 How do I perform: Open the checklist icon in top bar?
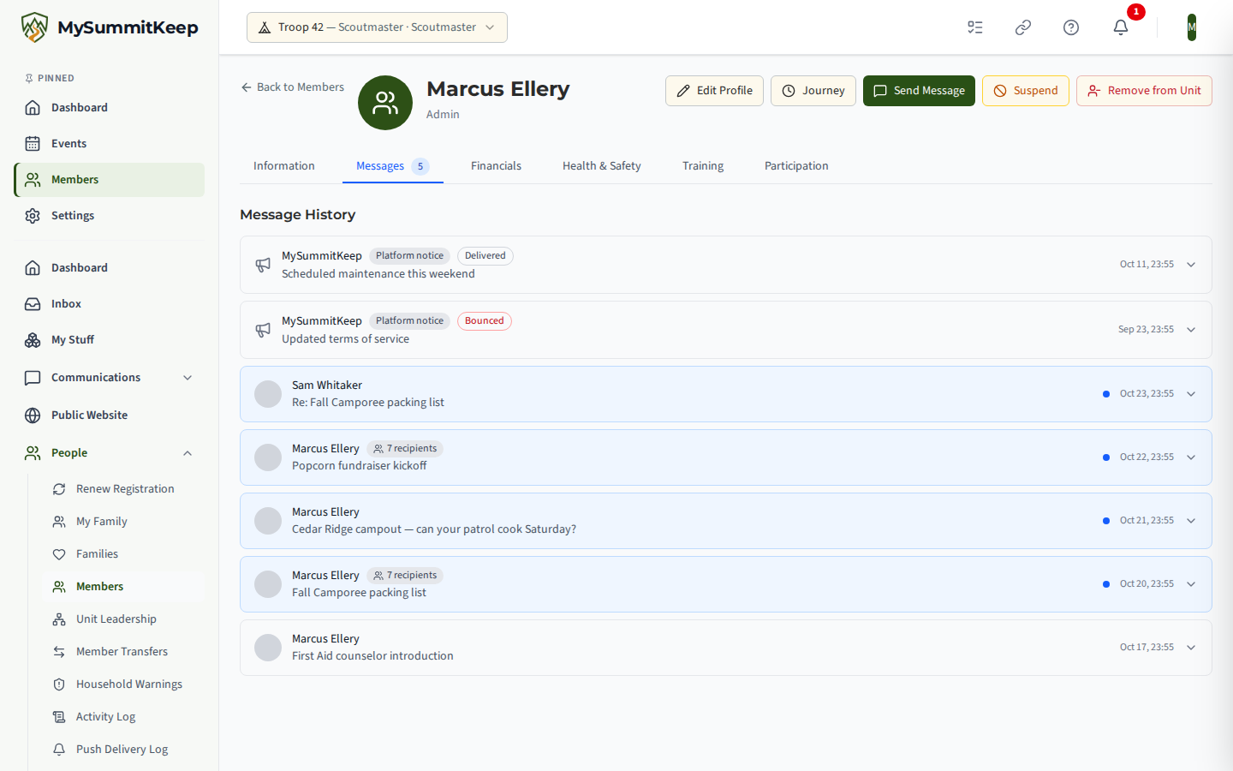click(x=975, y=27)
